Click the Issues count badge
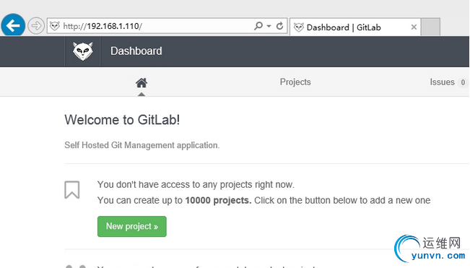Image resolution: width=470 pixels, height=268 pixels. pos(463,82)
